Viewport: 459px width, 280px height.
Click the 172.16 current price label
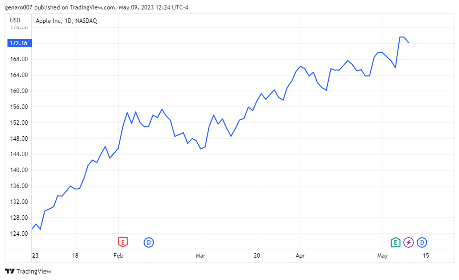[x=19, y=43]
